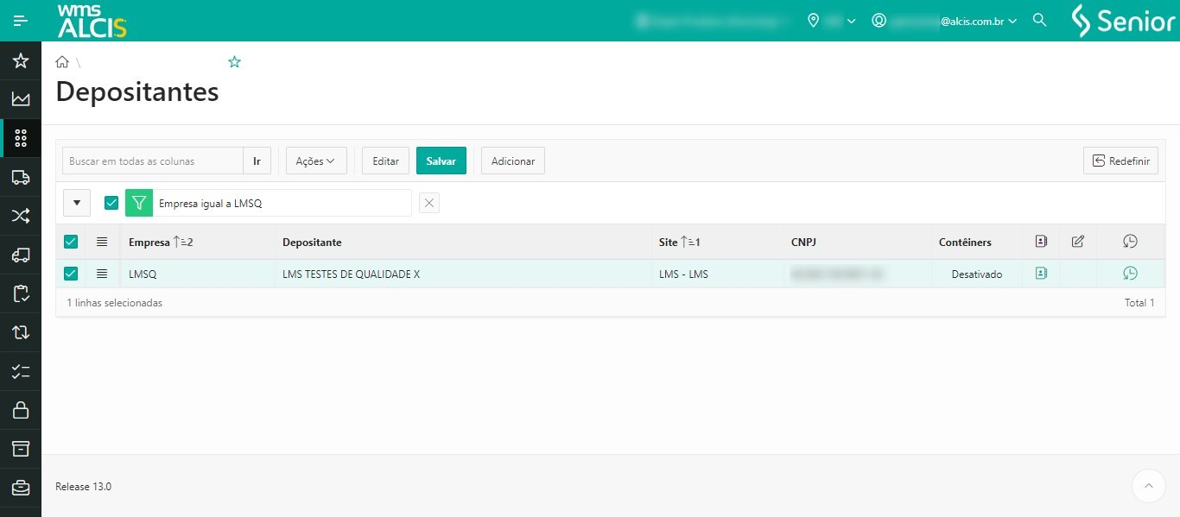Open the checklist sidebar icon
This screenshot has width=1180, height=517.
(21, 371)
